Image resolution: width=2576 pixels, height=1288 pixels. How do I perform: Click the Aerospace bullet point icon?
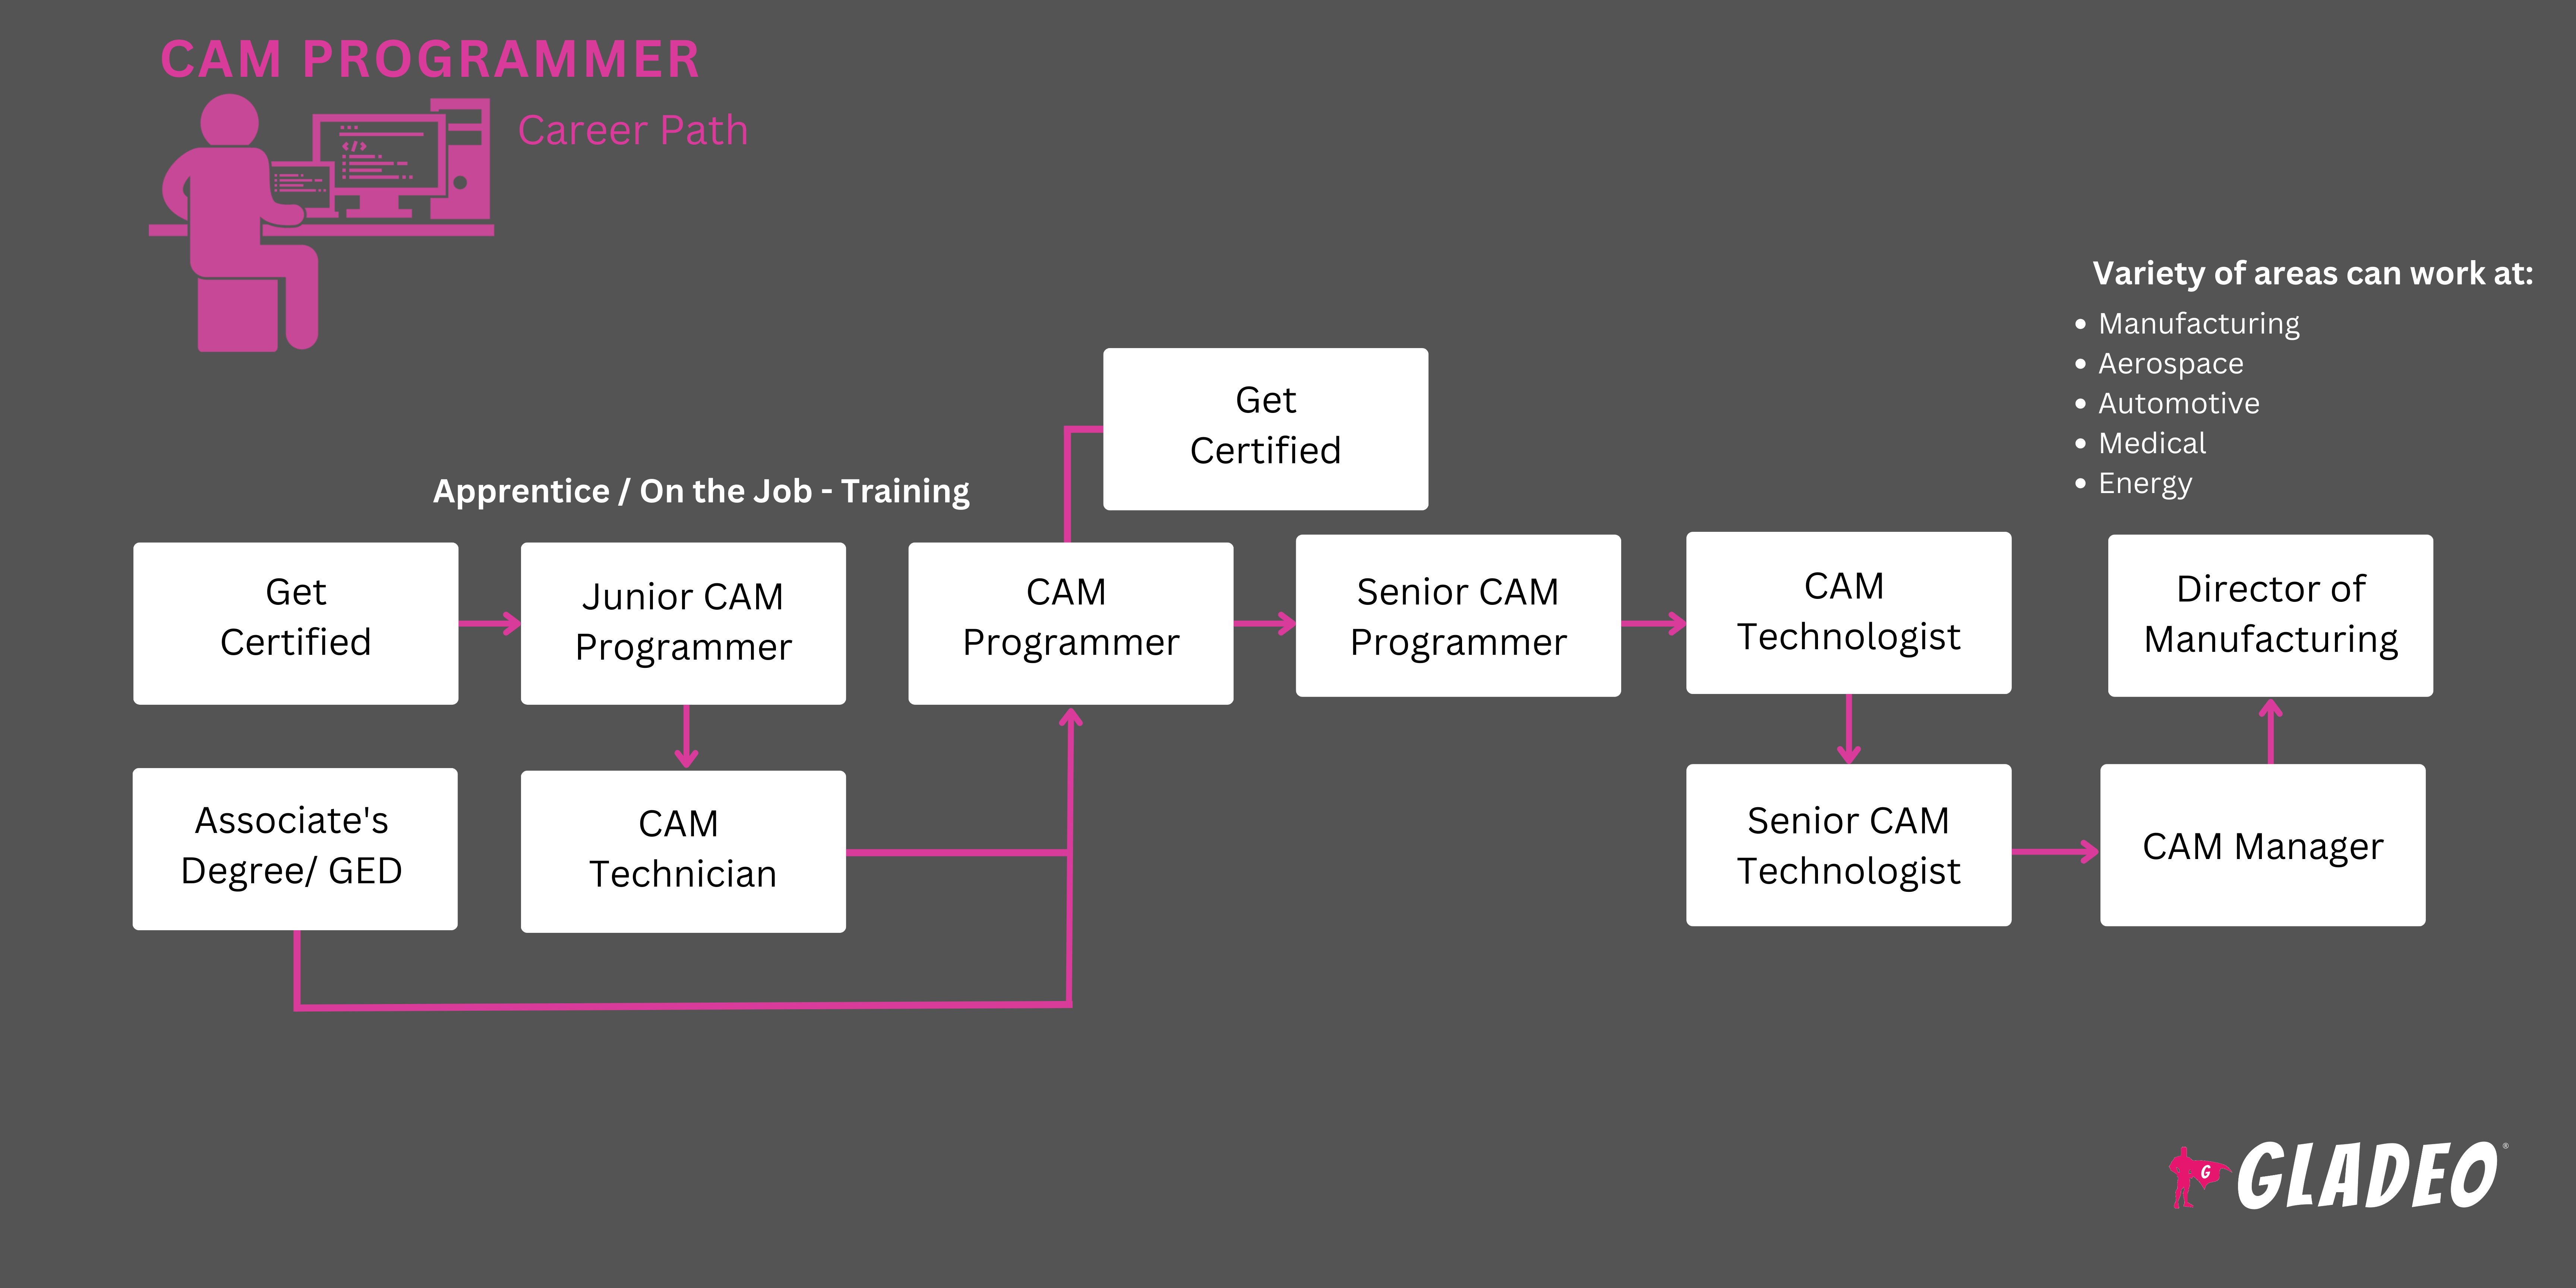2085,362
